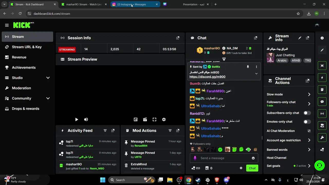
Task: Open the discord.gg/m900 link
Action: 207,77
